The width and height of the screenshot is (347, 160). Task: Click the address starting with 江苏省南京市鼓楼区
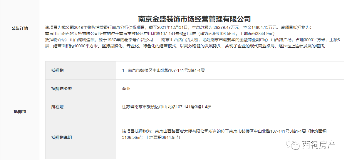click(166, 107)
